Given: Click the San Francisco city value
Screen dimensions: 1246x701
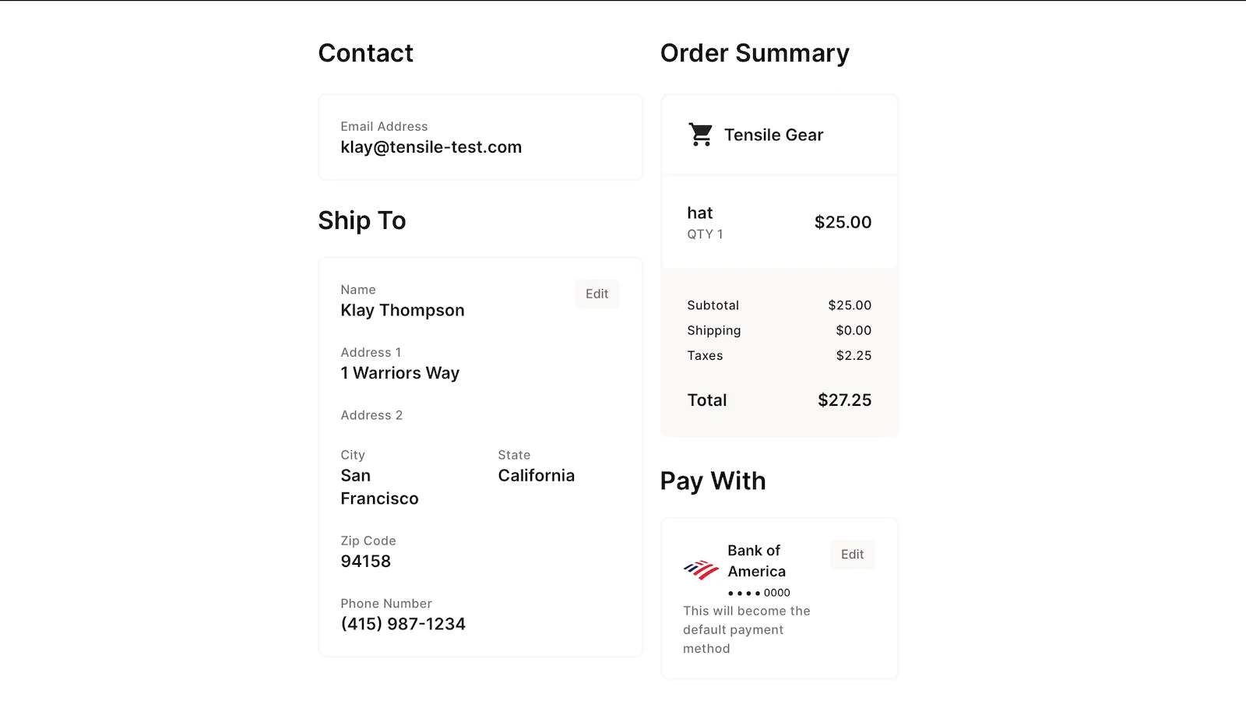Looking at the screenshot, I should [x=379, y=487].
